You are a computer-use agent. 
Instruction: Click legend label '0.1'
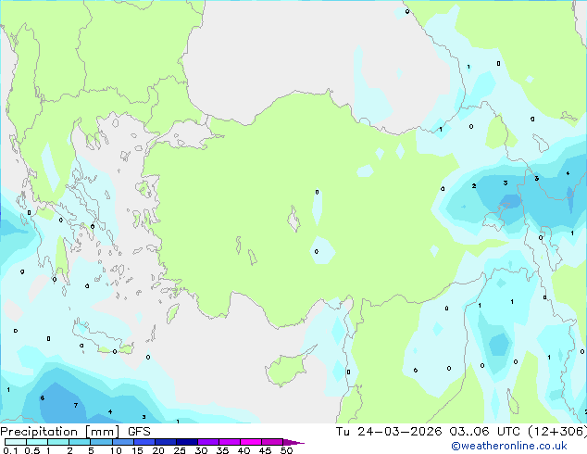pos(10,450)
